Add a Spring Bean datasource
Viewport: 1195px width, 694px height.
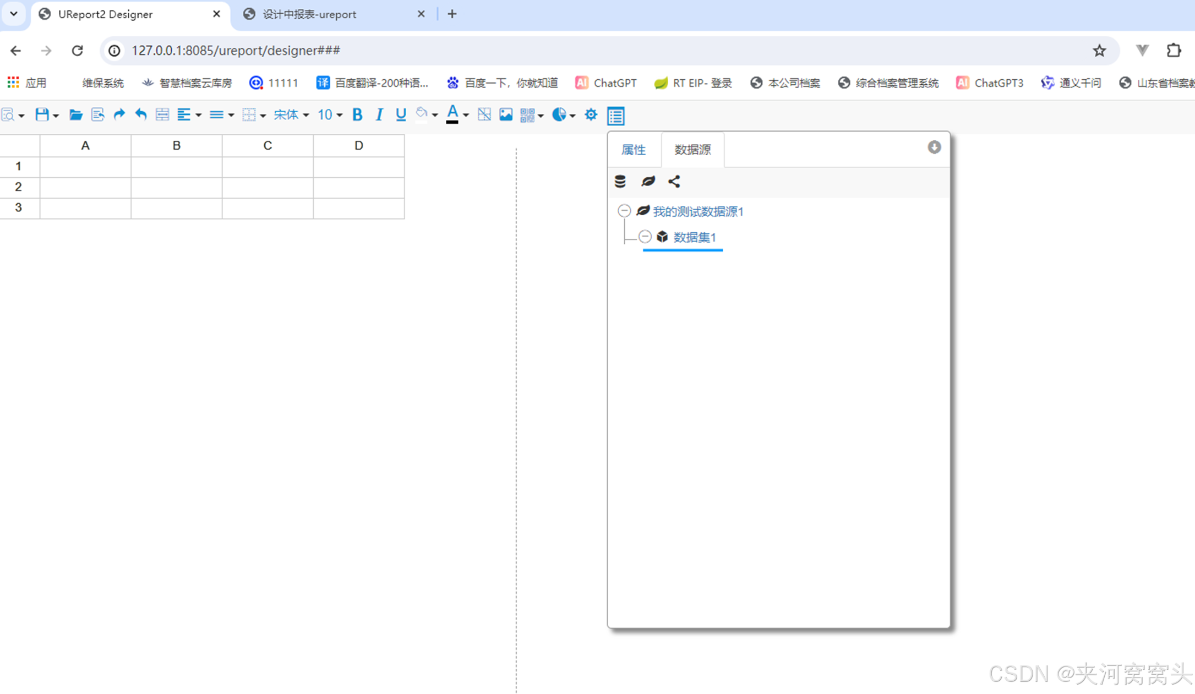pos(648,182)
